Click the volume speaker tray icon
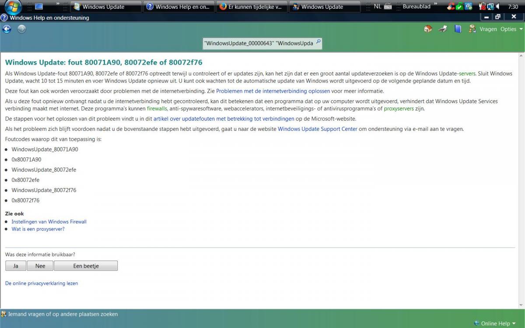Viewport: 525px width, 328px height. (x=498, y=7)
